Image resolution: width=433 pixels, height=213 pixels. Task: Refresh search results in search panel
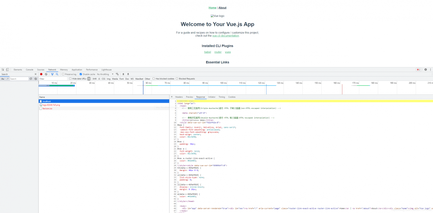click(x=31, y=79)
